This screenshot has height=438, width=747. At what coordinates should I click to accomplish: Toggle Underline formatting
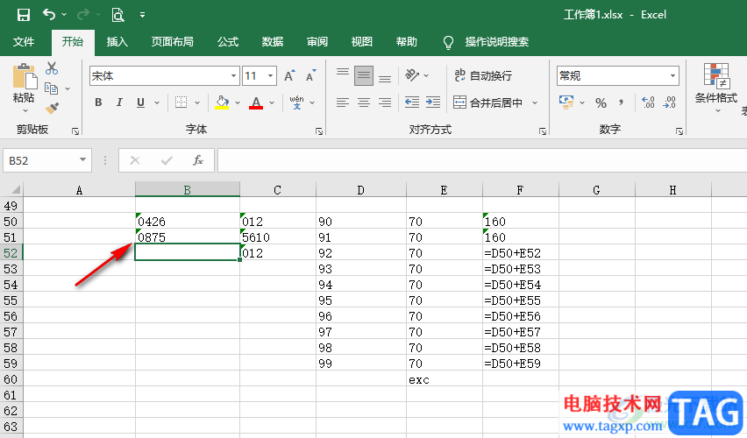[140, 102]
